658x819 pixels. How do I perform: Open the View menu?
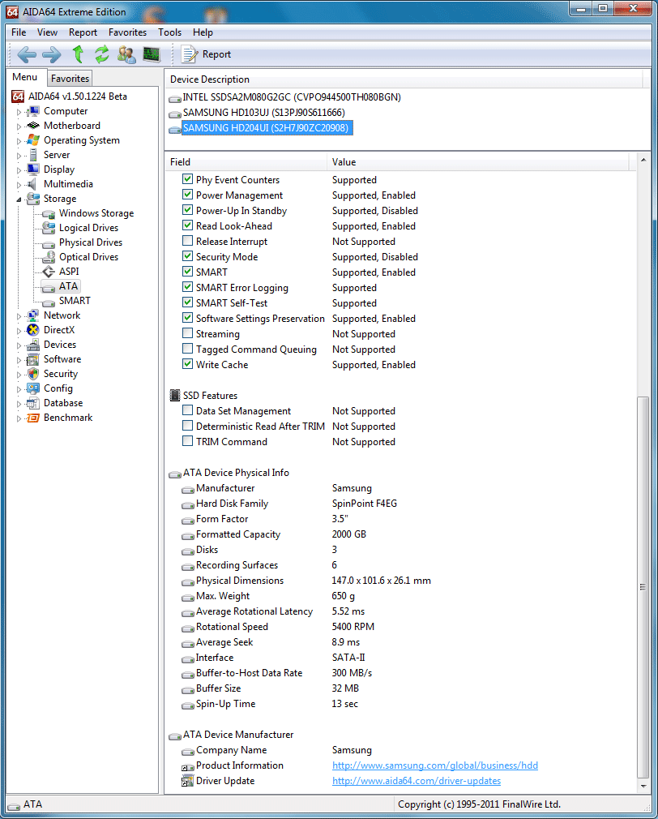[47, 32]
